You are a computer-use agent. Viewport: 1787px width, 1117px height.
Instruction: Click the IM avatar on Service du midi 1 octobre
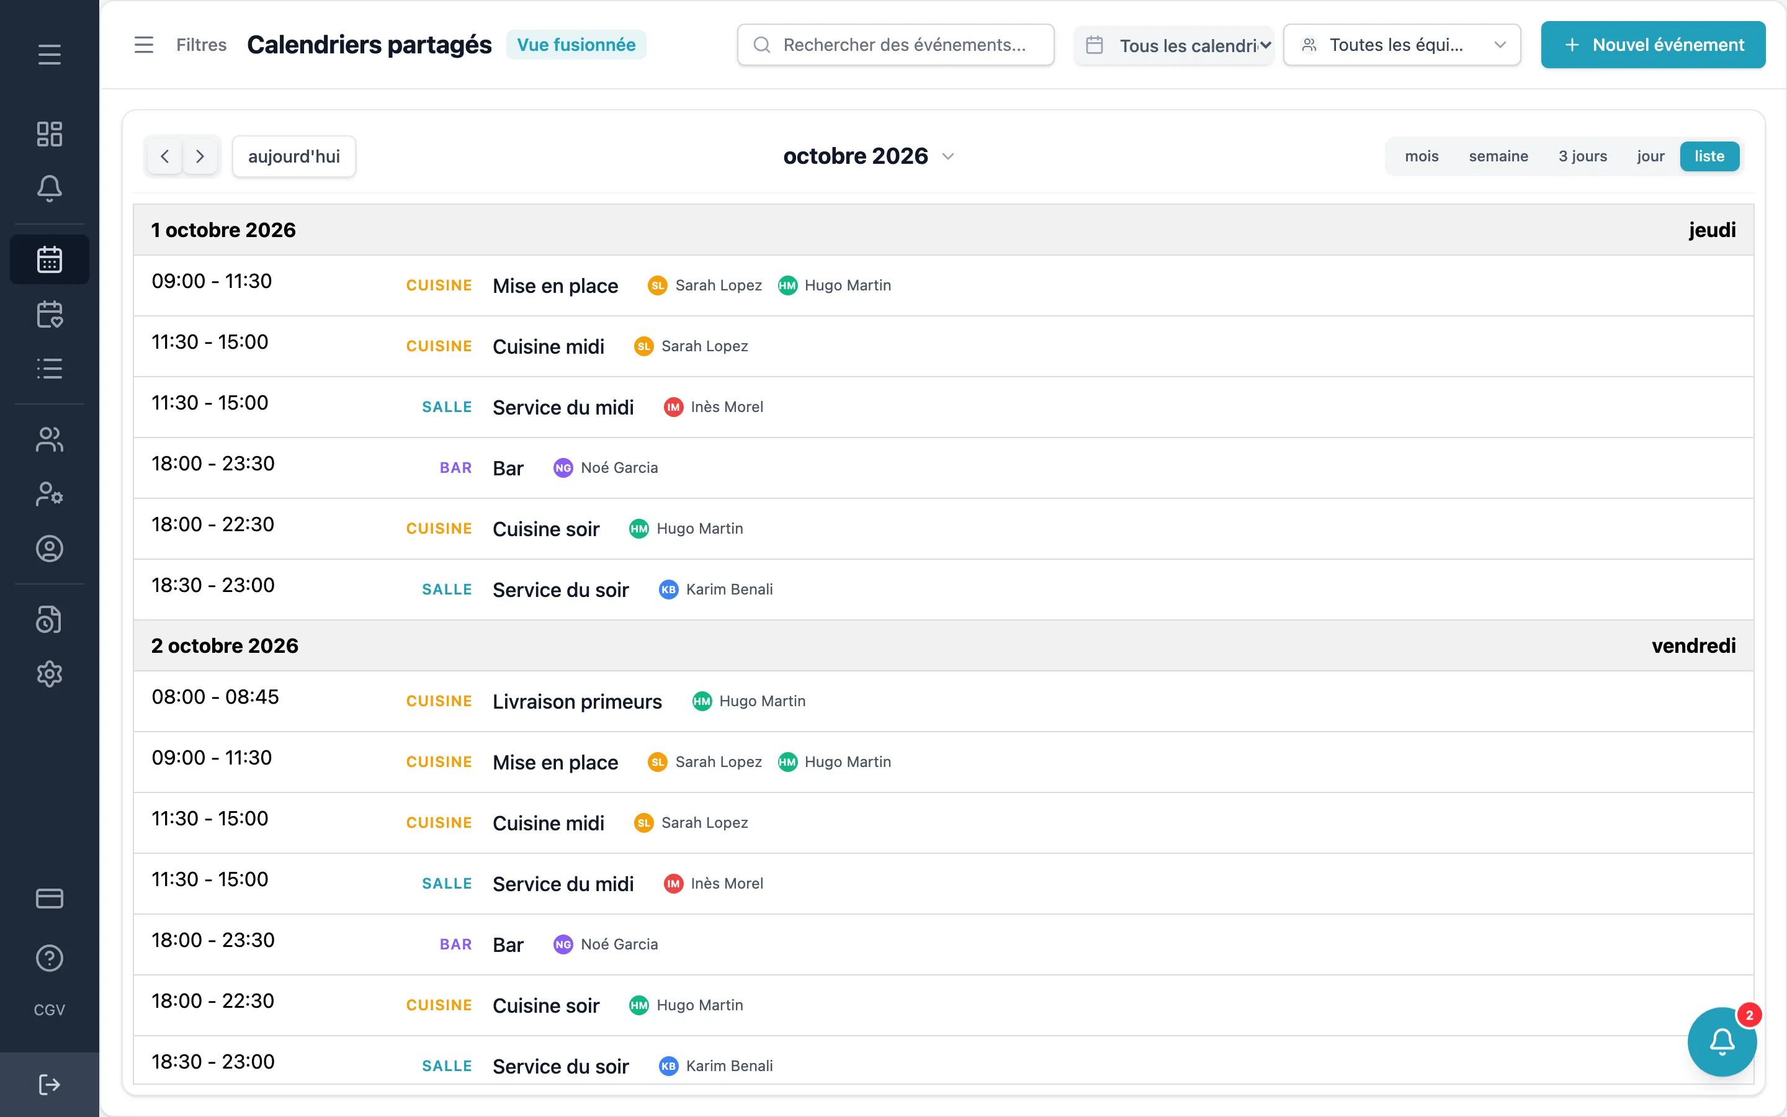(x=673, y=407)
